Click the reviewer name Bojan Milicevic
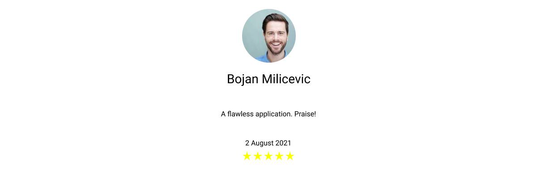The image size is (537, 179). 268,79
